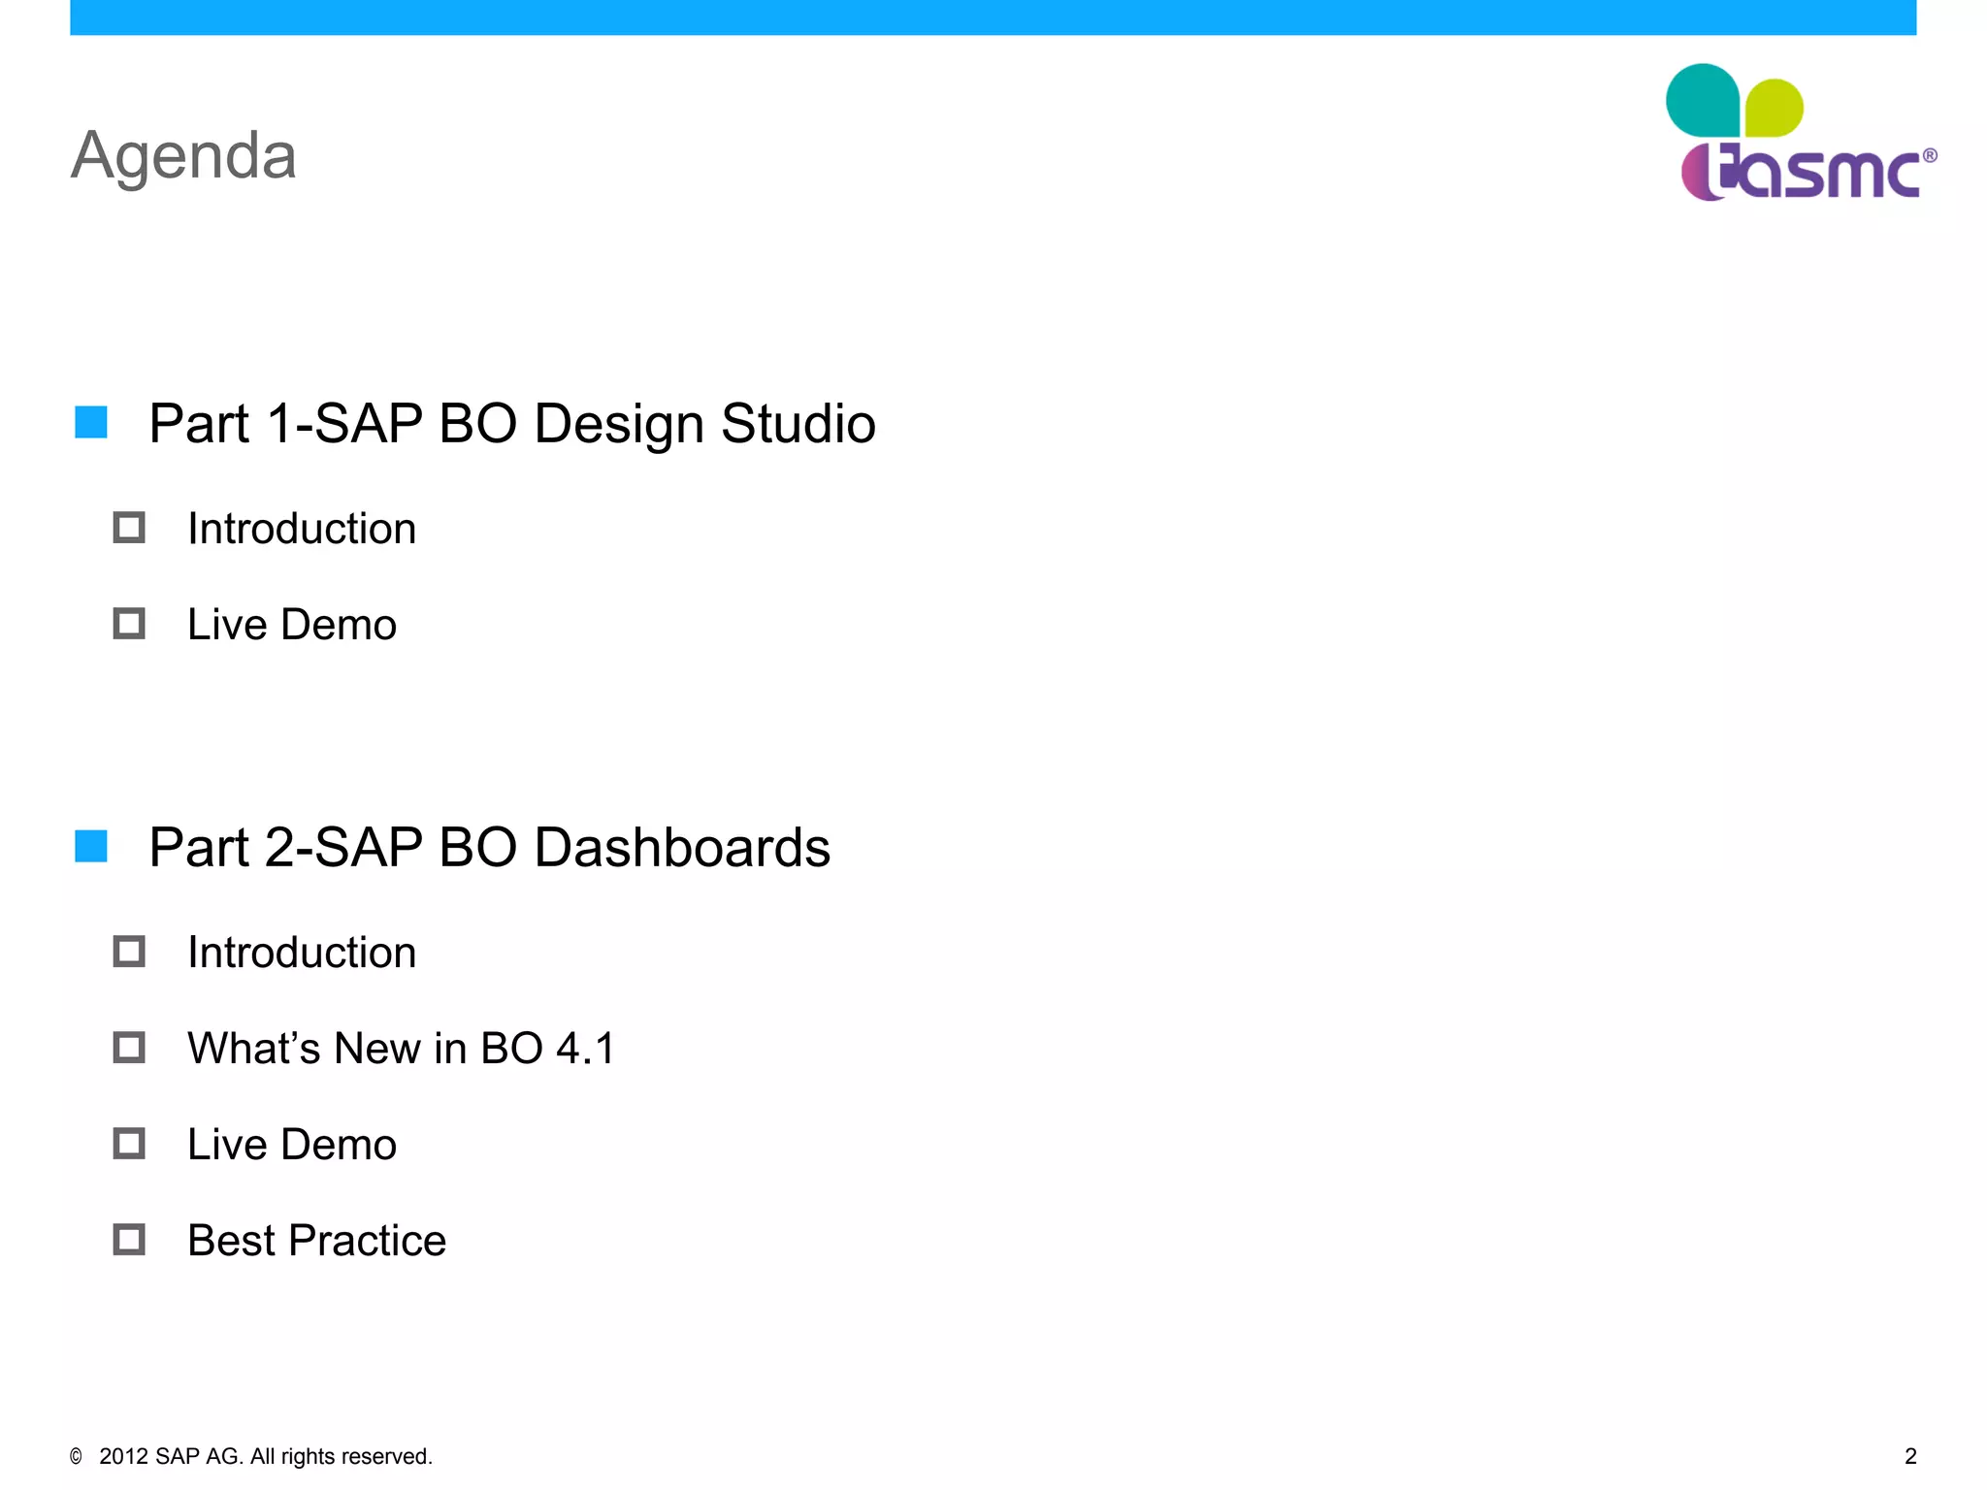Screen dimensions: 1987x1490
Task: Click Best Practice text
Action: pos(316,1241)
